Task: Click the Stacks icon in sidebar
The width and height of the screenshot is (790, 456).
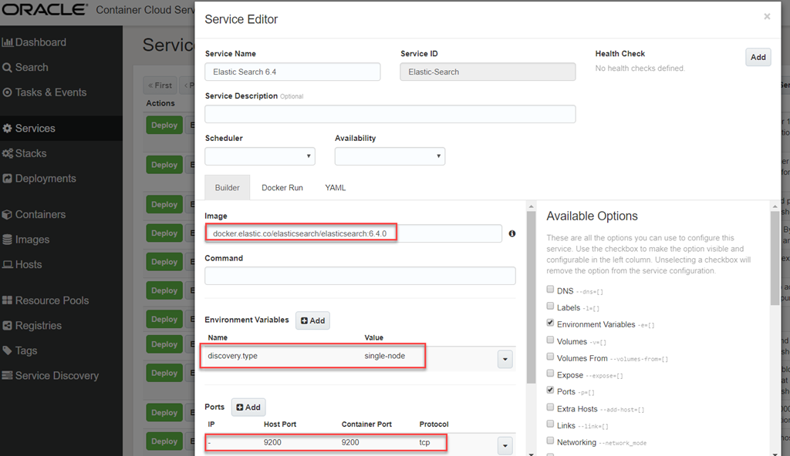Action: point(8,153)
